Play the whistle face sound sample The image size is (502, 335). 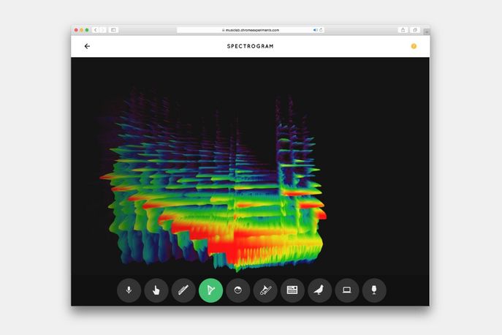click(x=238, y=290)
